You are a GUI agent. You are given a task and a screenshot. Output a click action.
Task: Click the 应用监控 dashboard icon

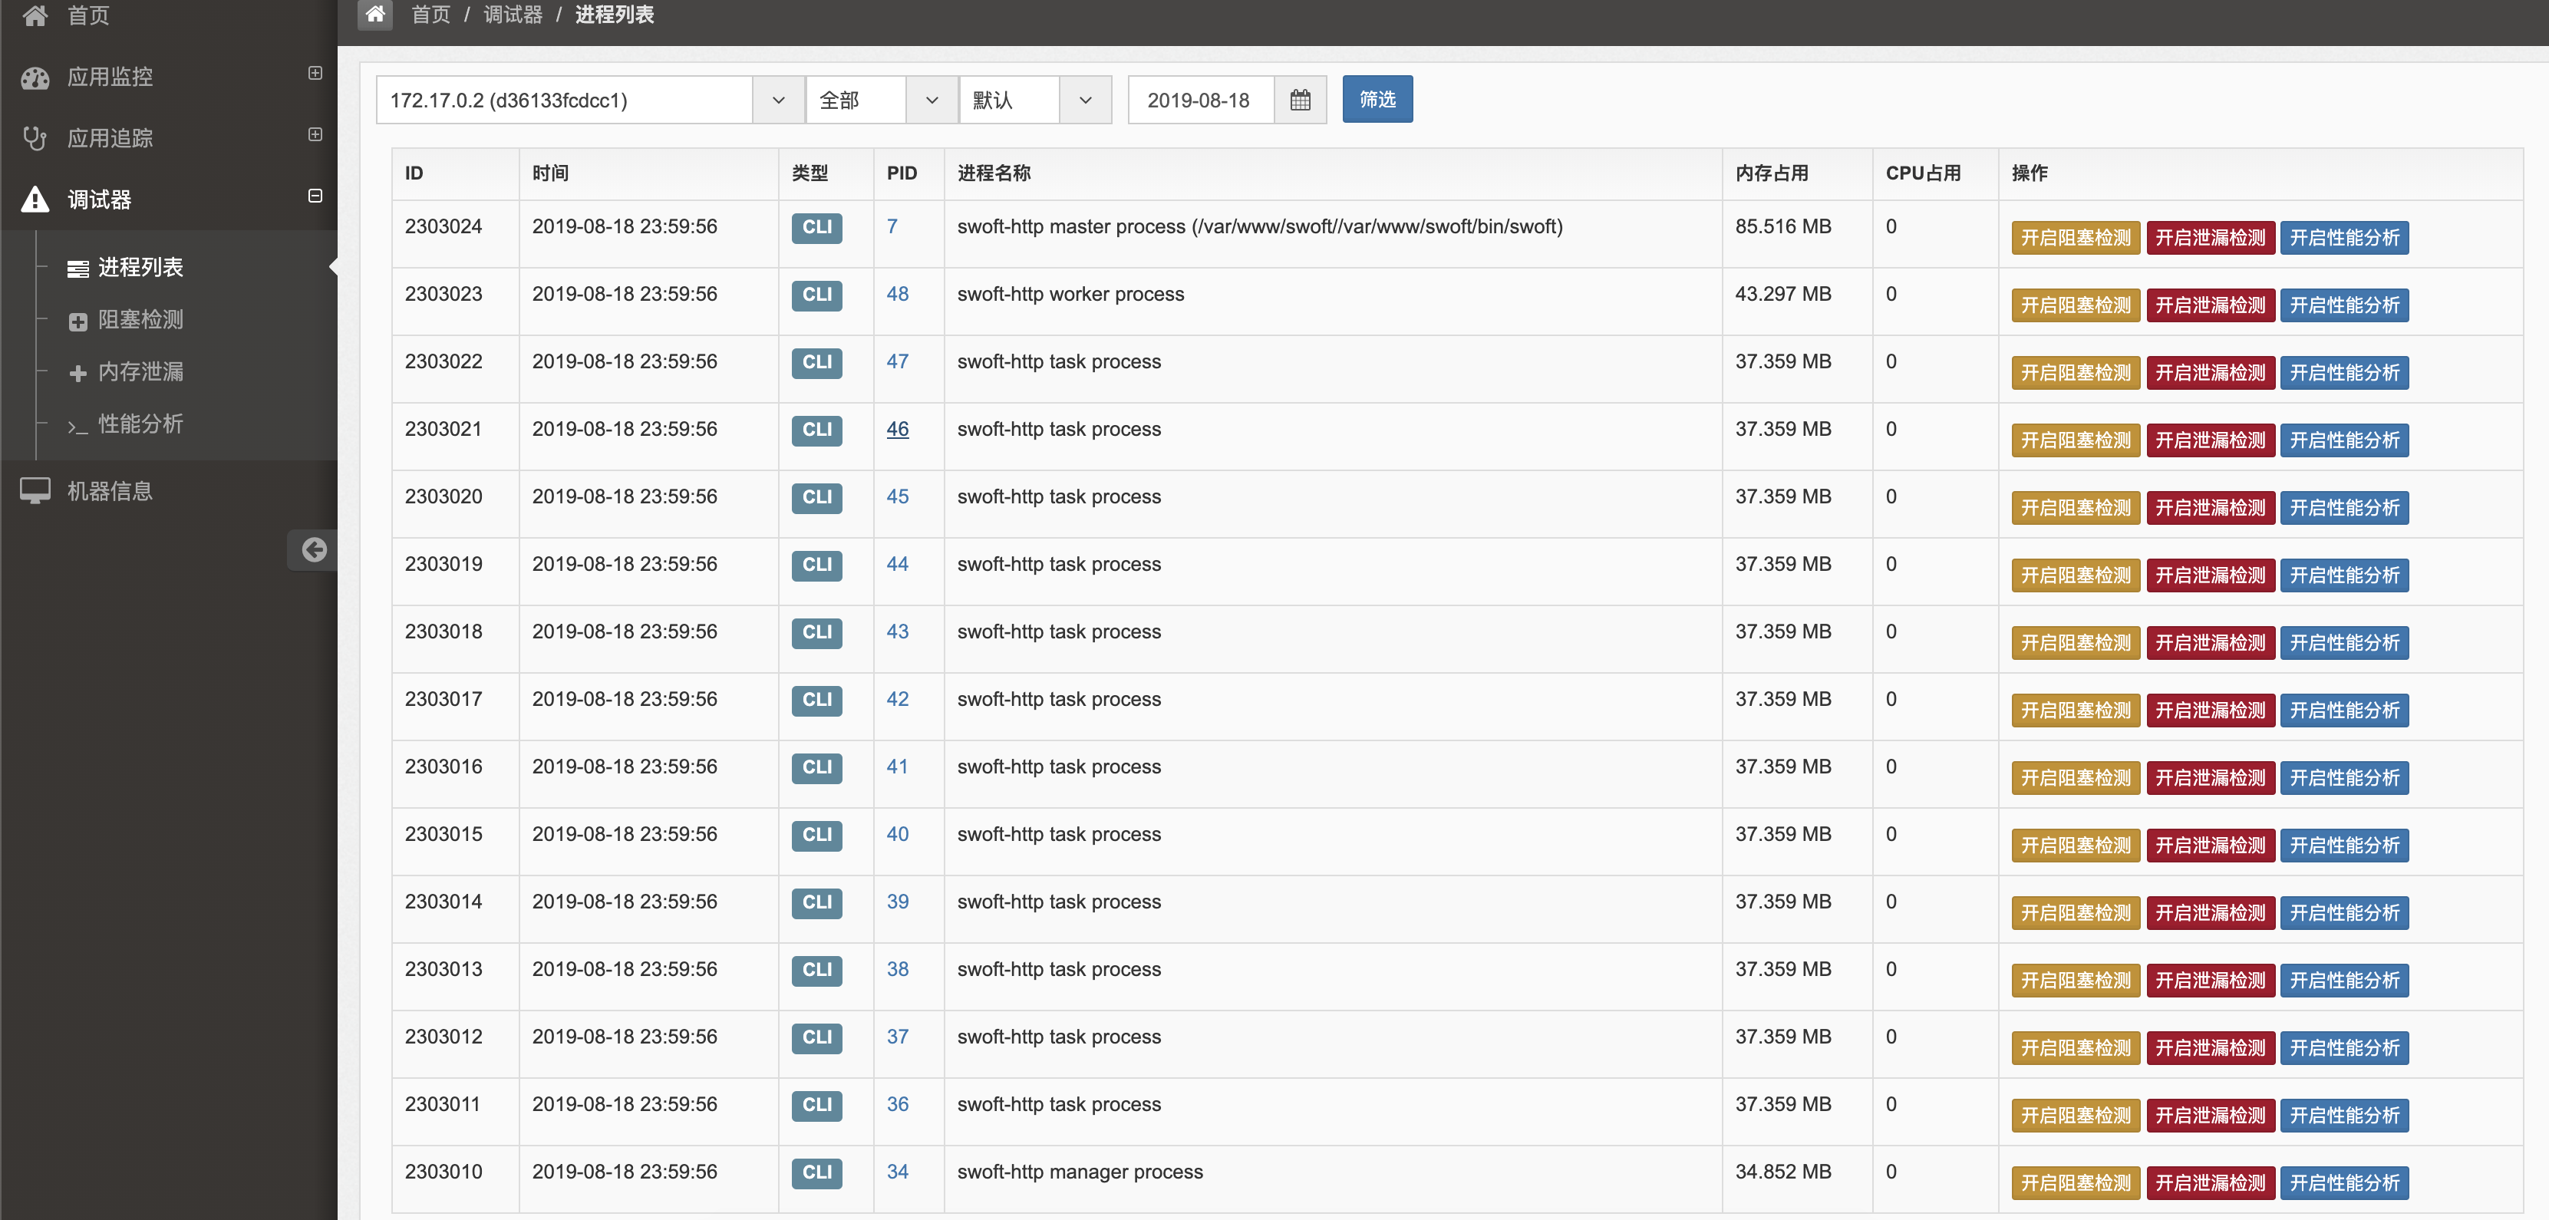[35, 77]
